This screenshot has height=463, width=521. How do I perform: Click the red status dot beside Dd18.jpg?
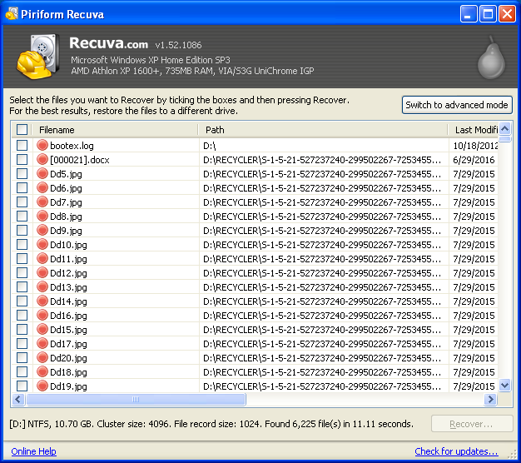coord(42,371)
